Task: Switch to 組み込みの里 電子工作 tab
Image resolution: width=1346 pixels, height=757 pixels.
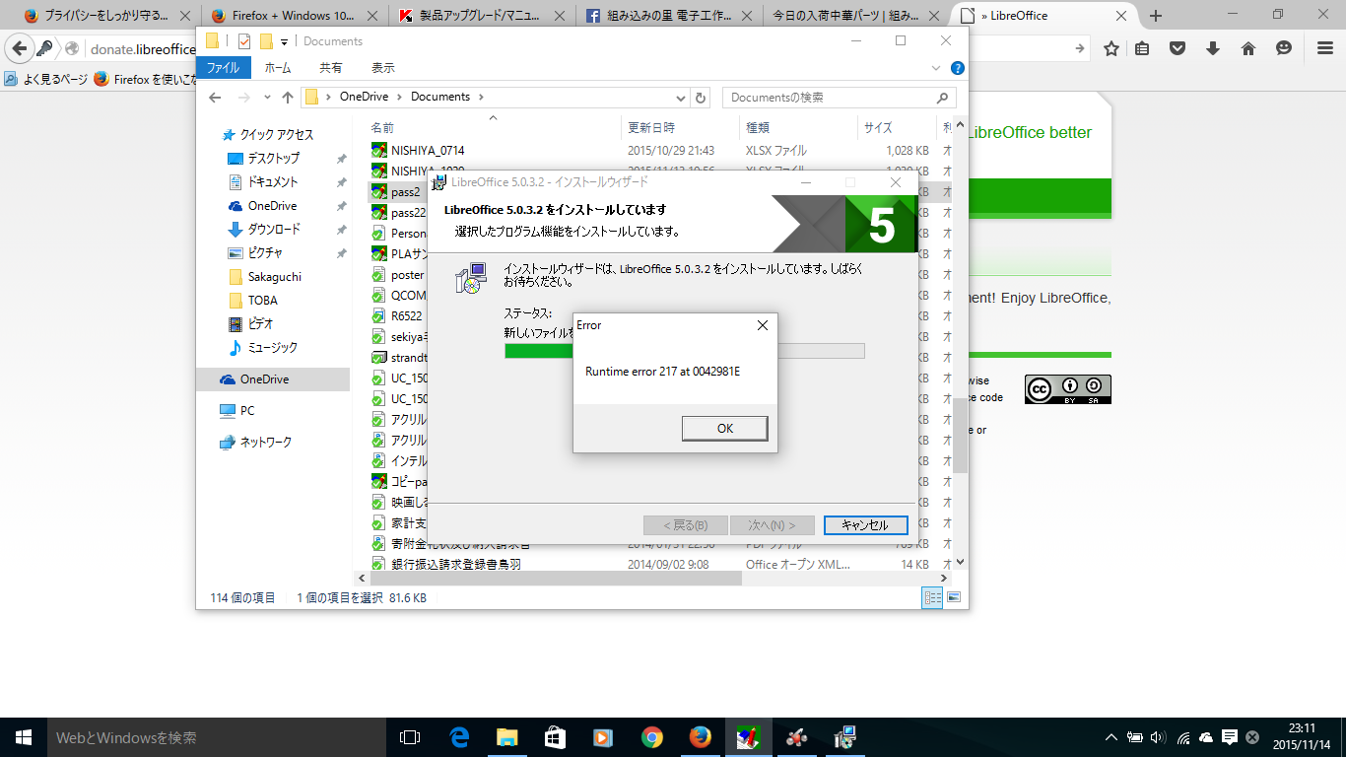Action: coord(667,16)
